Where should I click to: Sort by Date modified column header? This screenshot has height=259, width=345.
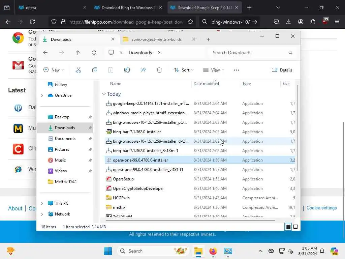point(206,84)
